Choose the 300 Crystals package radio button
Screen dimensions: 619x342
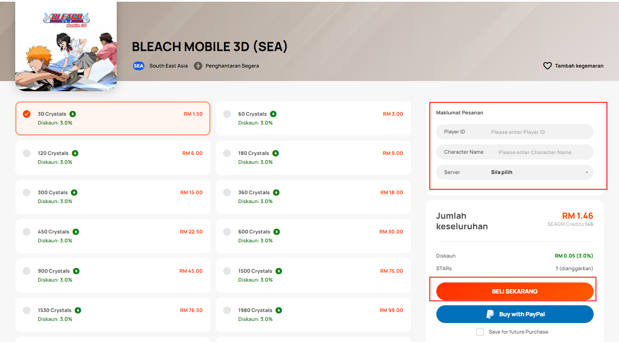click(27, 193)
